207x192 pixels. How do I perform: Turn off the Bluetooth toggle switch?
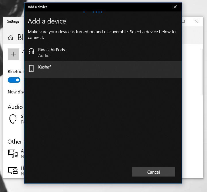pyautogui.click(x=14, y=80)
